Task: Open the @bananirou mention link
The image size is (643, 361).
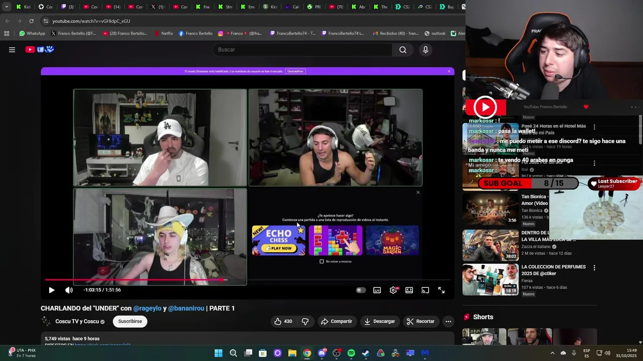Action: tap(186, 308)
